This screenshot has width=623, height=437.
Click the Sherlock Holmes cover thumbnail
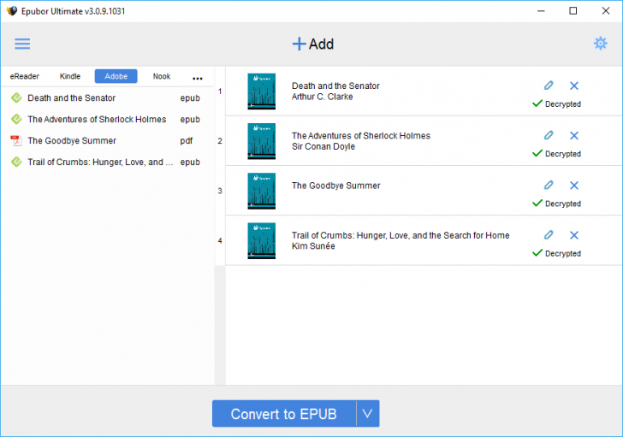tap(262, 141)
